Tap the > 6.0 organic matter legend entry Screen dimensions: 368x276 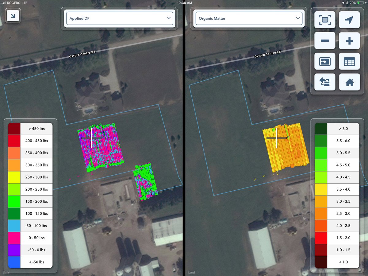[337, 129]
